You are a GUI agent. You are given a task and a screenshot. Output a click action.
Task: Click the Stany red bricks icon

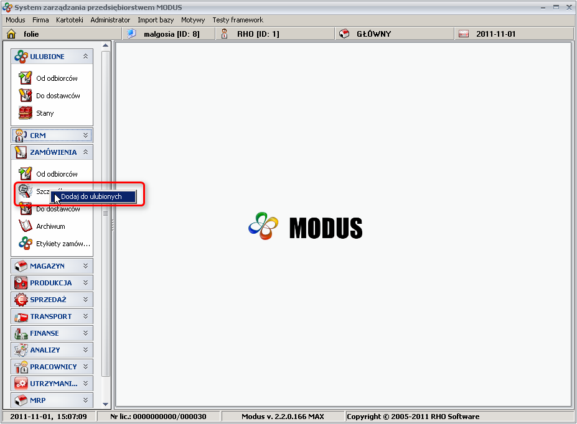pyautogui.click(x=26, y=113)
